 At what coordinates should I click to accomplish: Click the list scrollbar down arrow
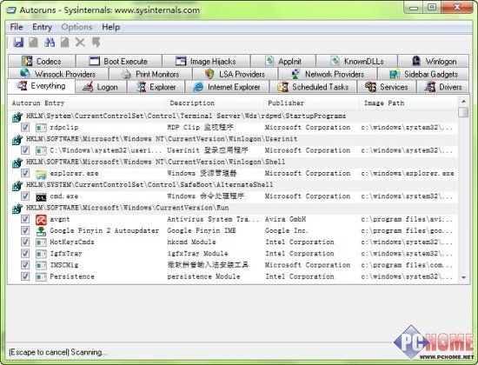[463, 277]
